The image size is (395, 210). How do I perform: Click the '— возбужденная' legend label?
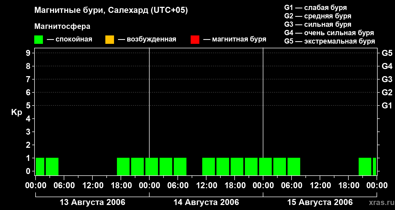[x=147, y=39]
